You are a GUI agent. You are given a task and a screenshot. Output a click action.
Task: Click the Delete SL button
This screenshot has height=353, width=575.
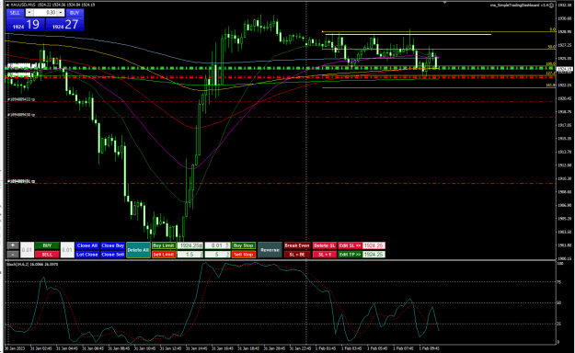tap(325, 245)
